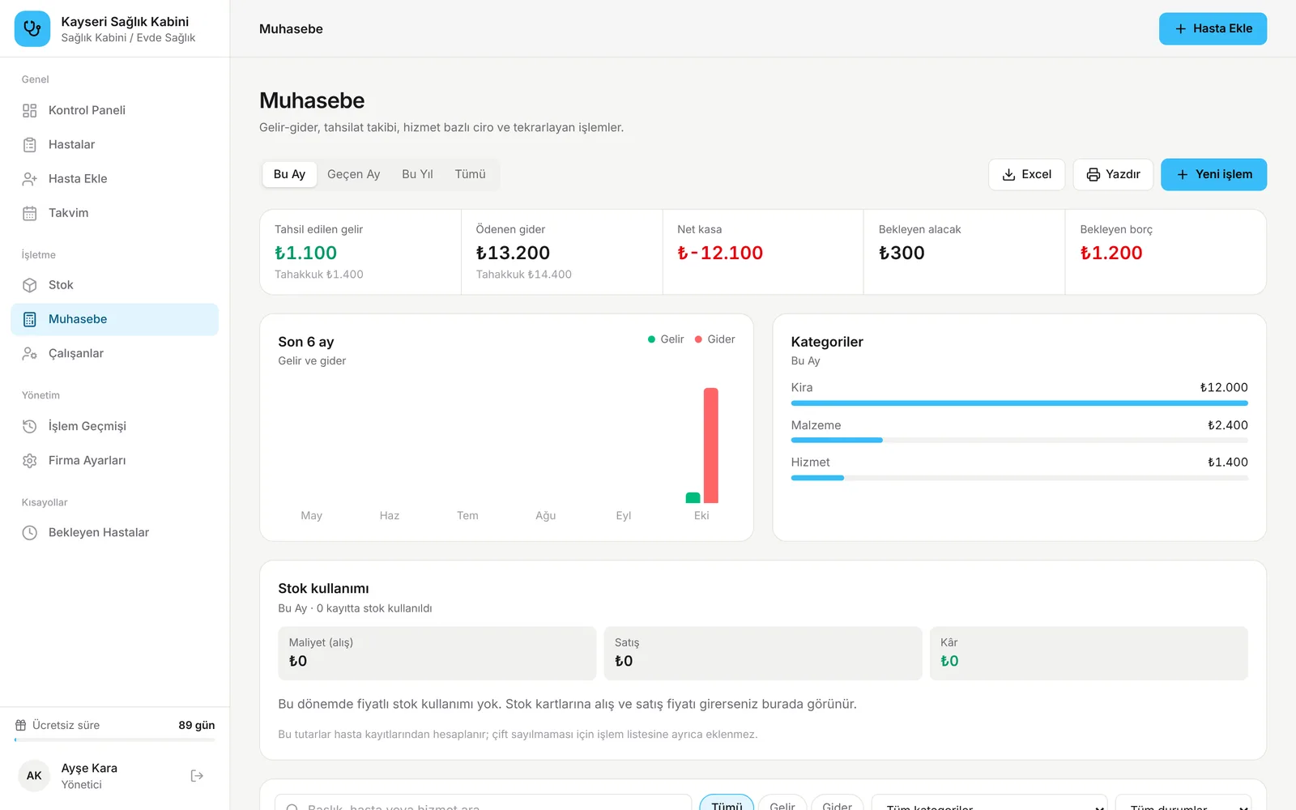Switch to the Bu Yıl tab

417,174
